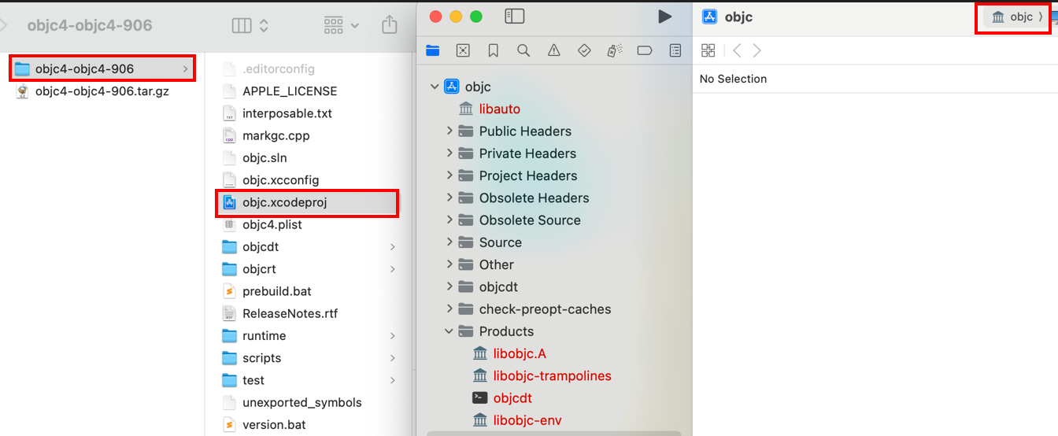
Task: Expand the Obsolete Source group
Action: (x=449, y=220)
